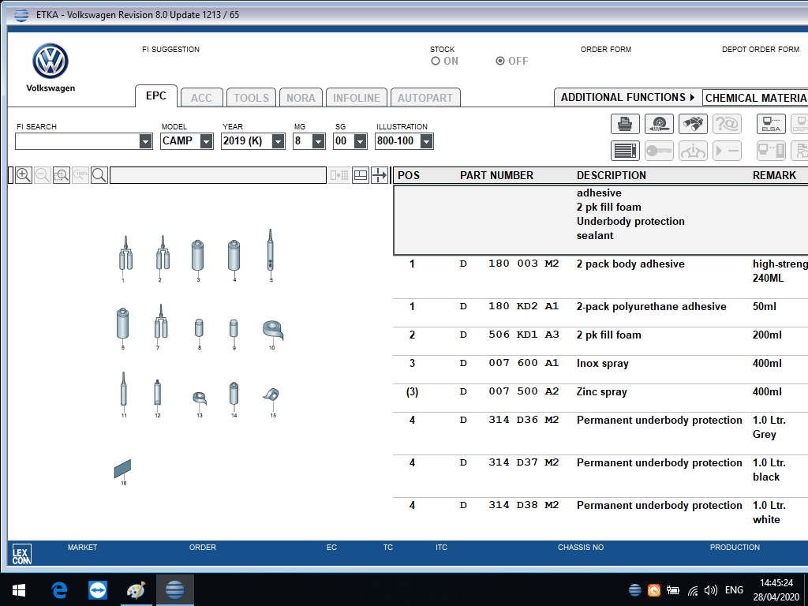Open the MODEL dropdown showing CAMP

coord(206,141)
